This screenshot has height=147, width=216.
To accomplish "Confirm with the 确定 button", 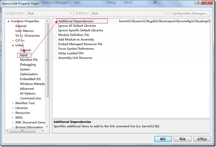I will click(x=163, y=139).
